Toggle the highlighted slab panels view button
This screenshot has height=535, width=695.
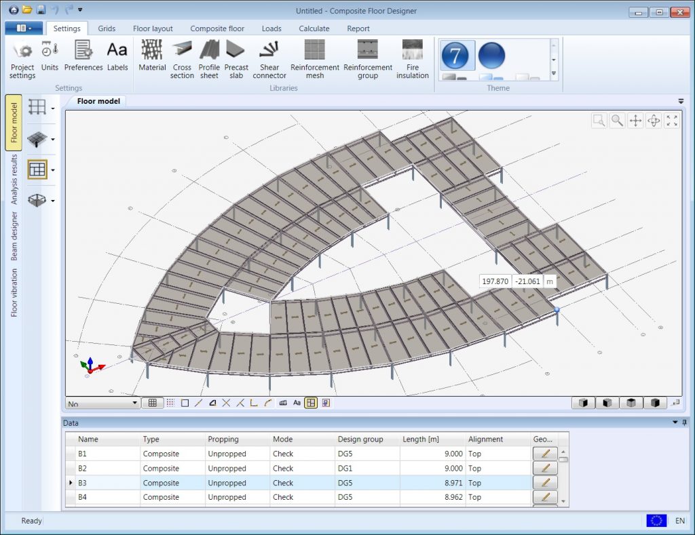310,403
